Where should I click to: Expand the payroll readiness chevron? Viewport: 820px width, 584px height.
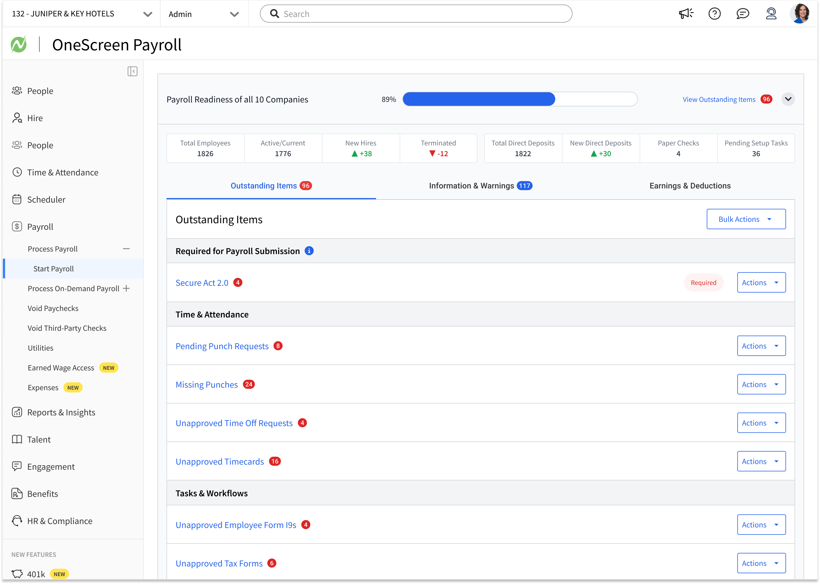pos(788,99)
